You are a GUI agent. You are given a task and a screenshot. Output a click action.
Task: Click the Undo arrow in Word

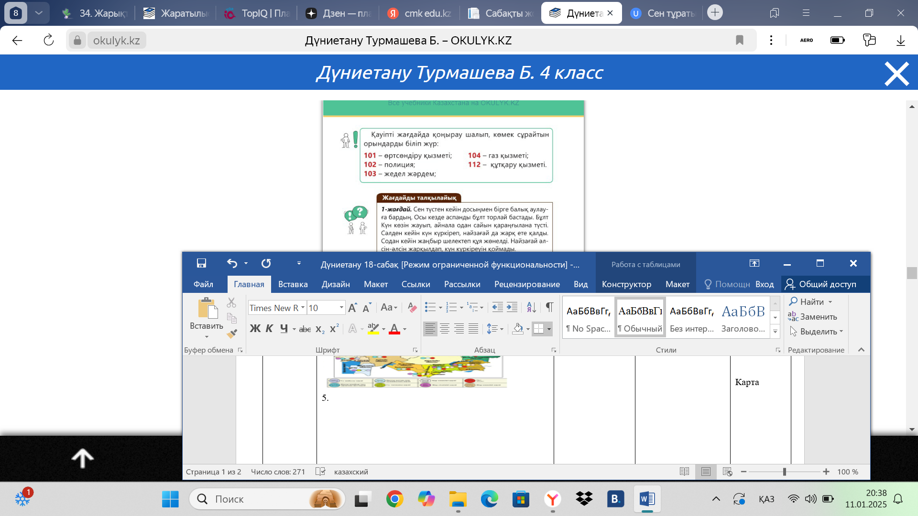click(x=232, y=263)
